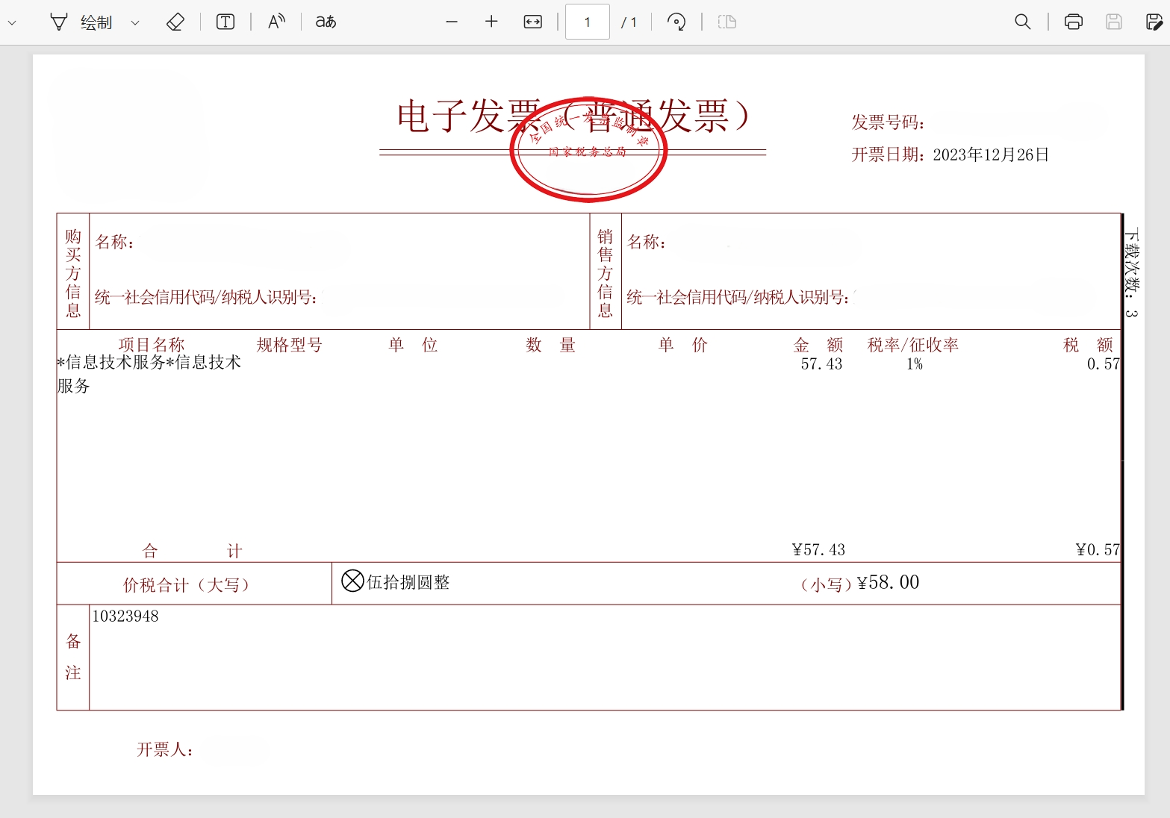Collapse the toolbar with the left chevron
Screen dimensions: 1170x818
point(11,22)
